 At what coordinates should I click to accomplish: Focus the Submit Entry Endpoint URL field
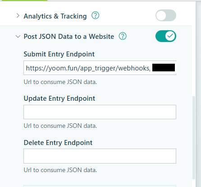100,68
